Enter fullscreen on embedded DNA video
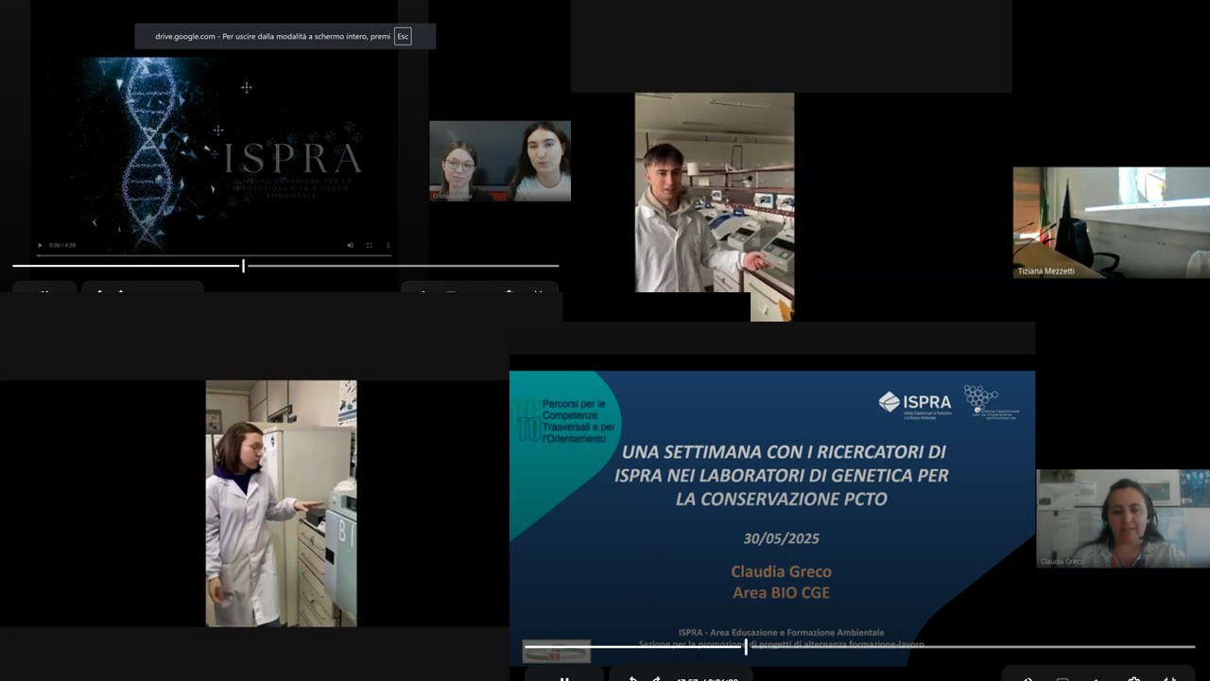This screenshot has height=681, width=1210. tap(370, 245)
